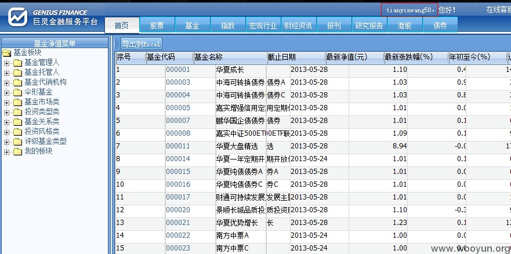The image size is (511, 254).
Task: Open fund code 000020 link
Action: tap(178, 210)
